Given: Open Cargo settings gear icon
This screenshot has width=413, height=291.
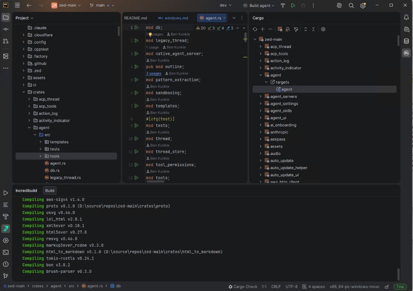Looking at the screenshot, I should coord(323,29).
